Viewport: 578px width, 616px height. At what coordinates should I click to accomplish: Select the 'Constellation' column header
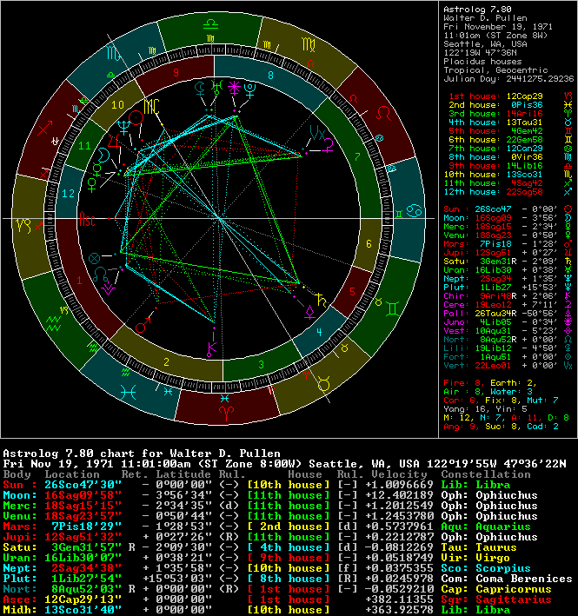pyautogui.click(x=486, y=474)
